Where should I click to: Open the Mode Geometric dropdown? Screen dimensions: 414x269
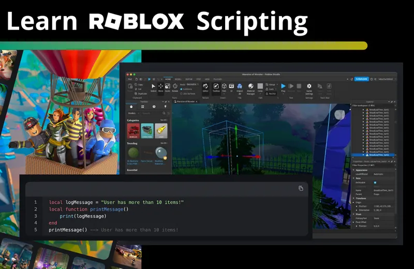click(193, 84)
